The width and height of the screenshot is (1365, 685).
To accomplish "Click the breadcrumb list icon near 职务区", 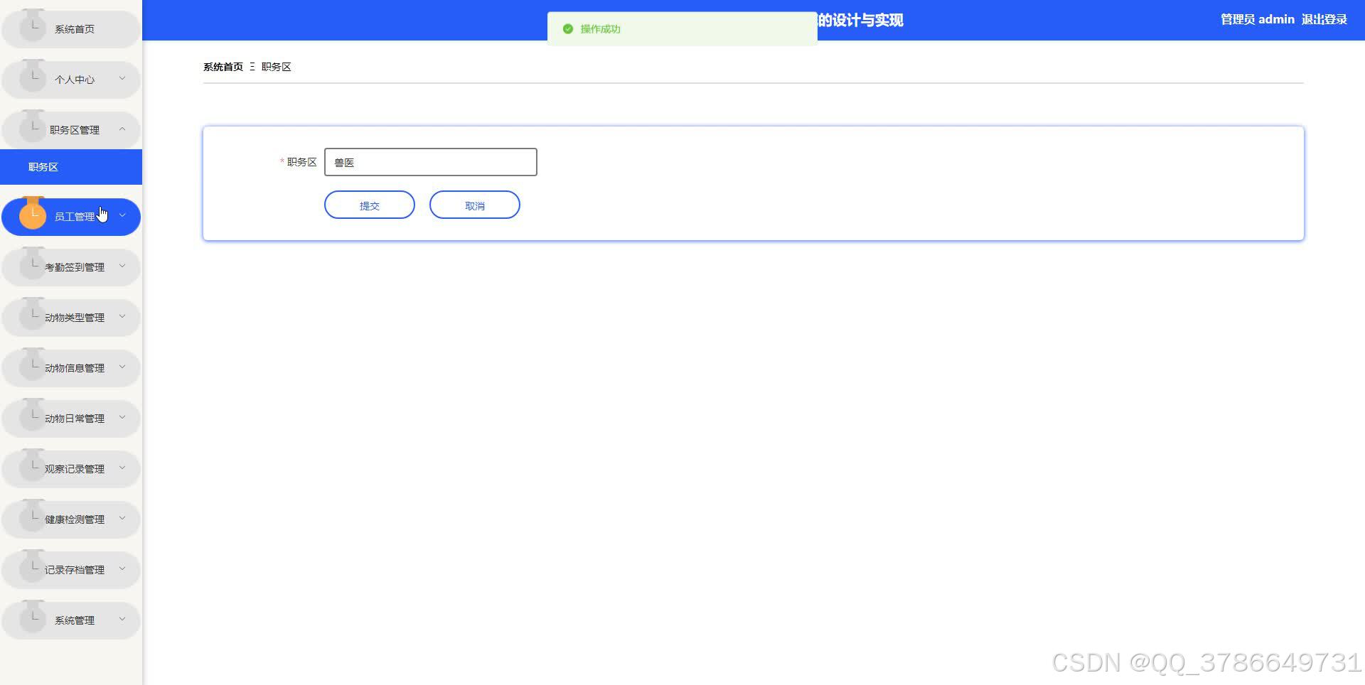I will coord(252,66).
